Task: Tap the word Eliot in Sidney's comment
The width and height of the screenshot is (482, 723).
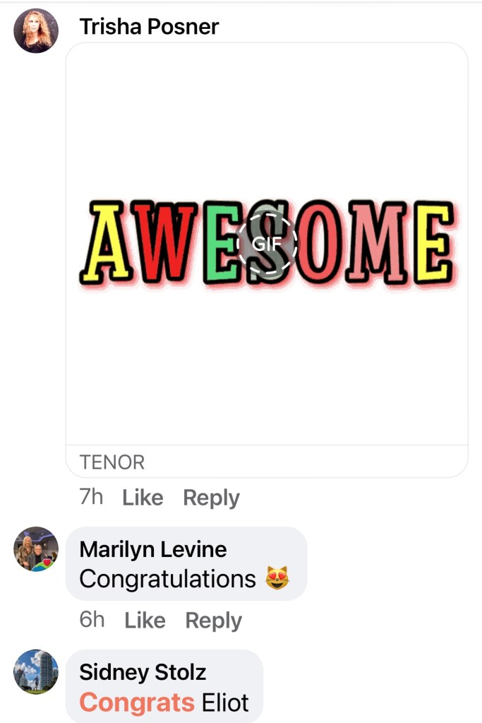Action: [x=226, y=703]
